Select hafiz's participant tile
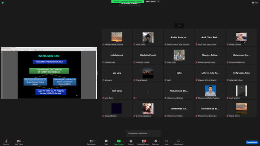The height and width of the screenshot is (146, 260). (x=179, y=73)
